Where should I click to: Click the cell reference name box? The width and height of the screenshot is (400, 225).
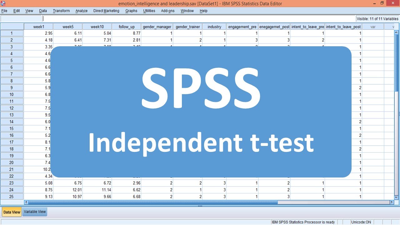(x=21, y=19)
